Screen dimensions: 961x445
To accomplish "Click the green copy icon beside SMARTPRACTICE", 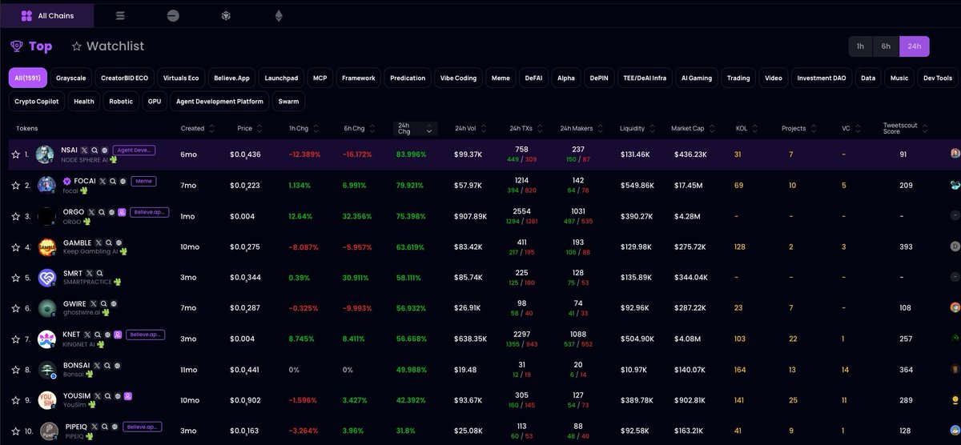I will pyautogui.click(x=119, y=283).
